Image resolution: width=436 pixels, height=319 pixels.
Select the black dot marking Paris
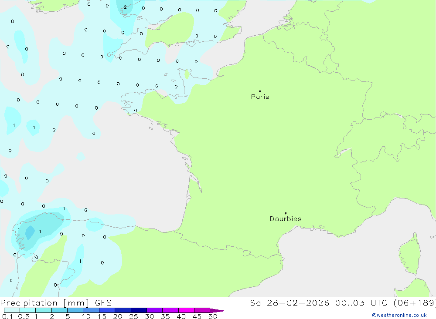coord(260,91)
